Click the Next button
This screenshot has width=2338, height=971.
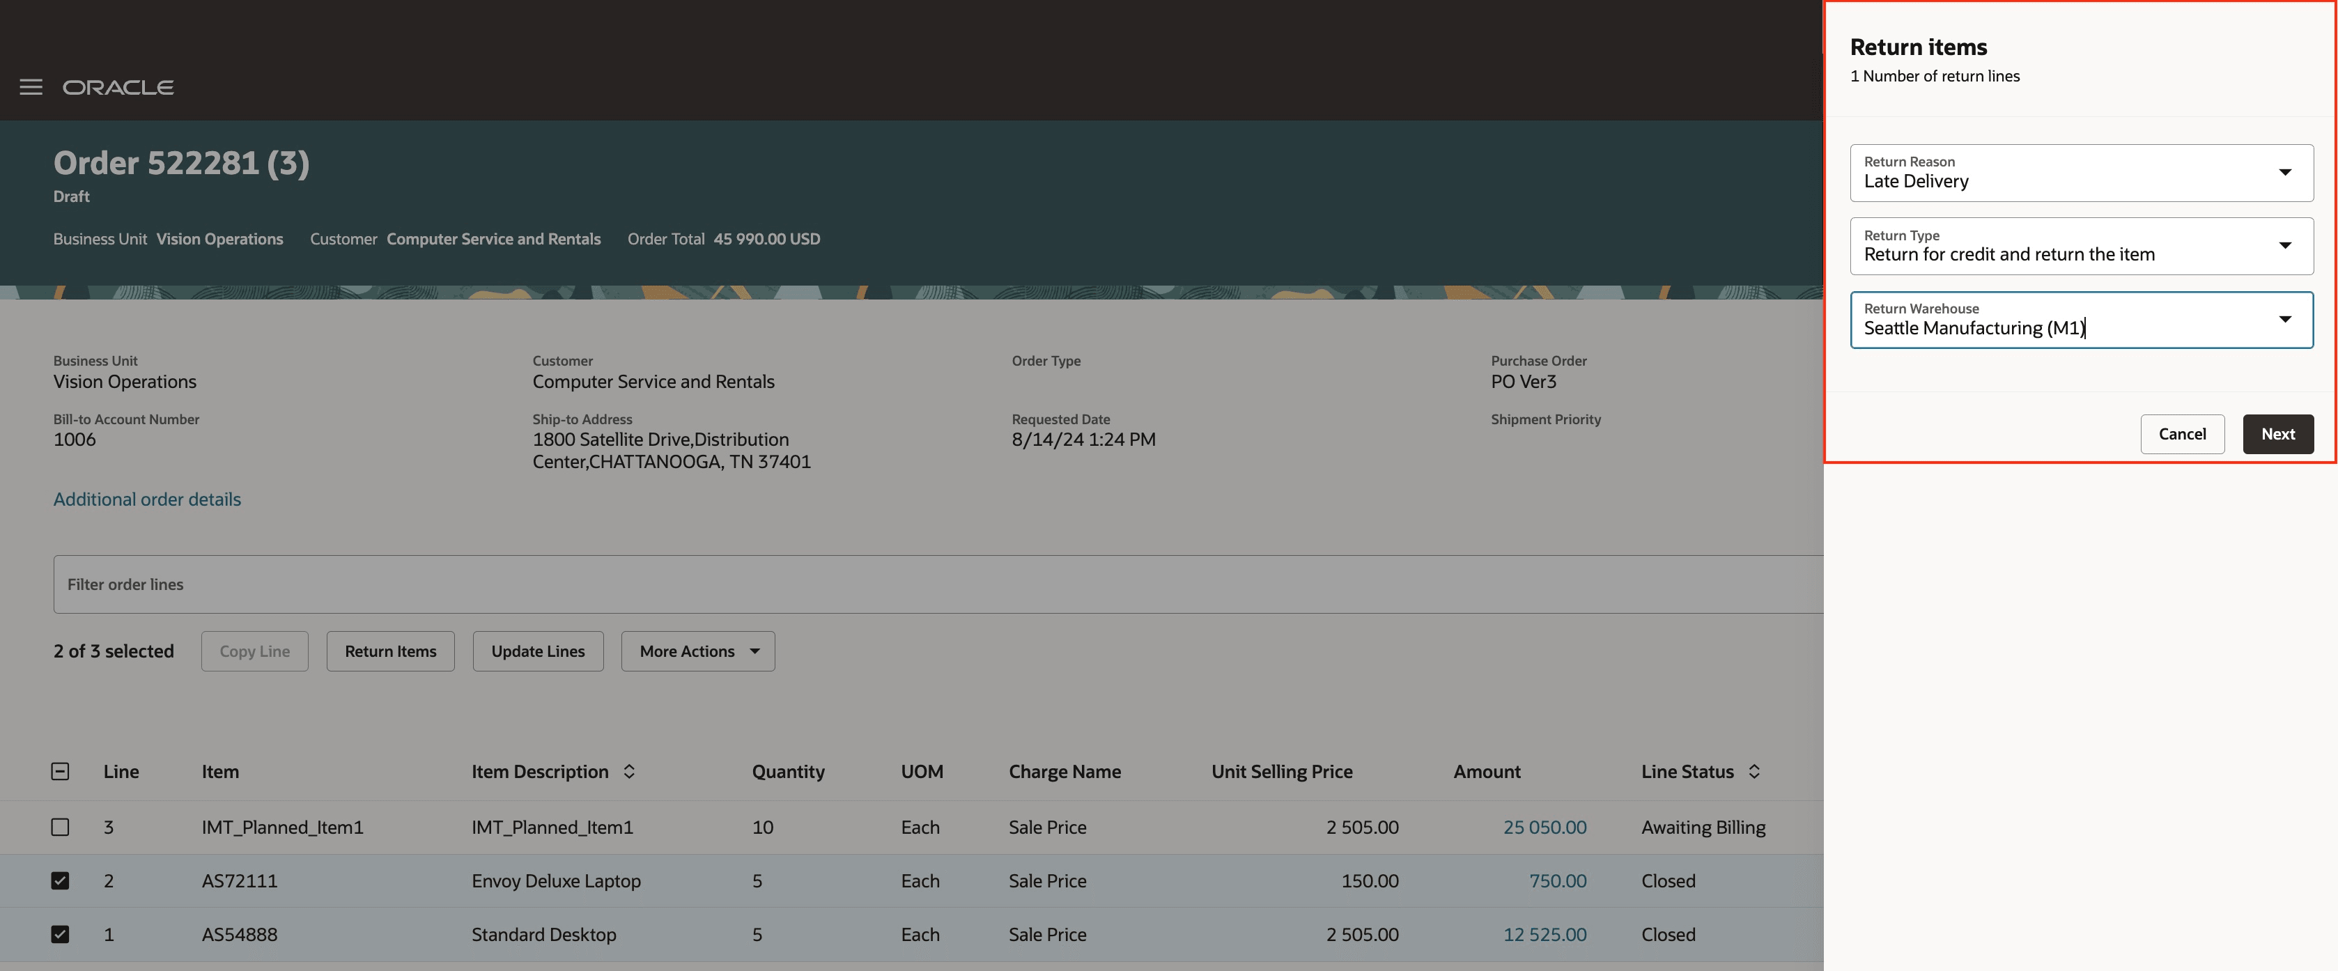coord(2277,434)
